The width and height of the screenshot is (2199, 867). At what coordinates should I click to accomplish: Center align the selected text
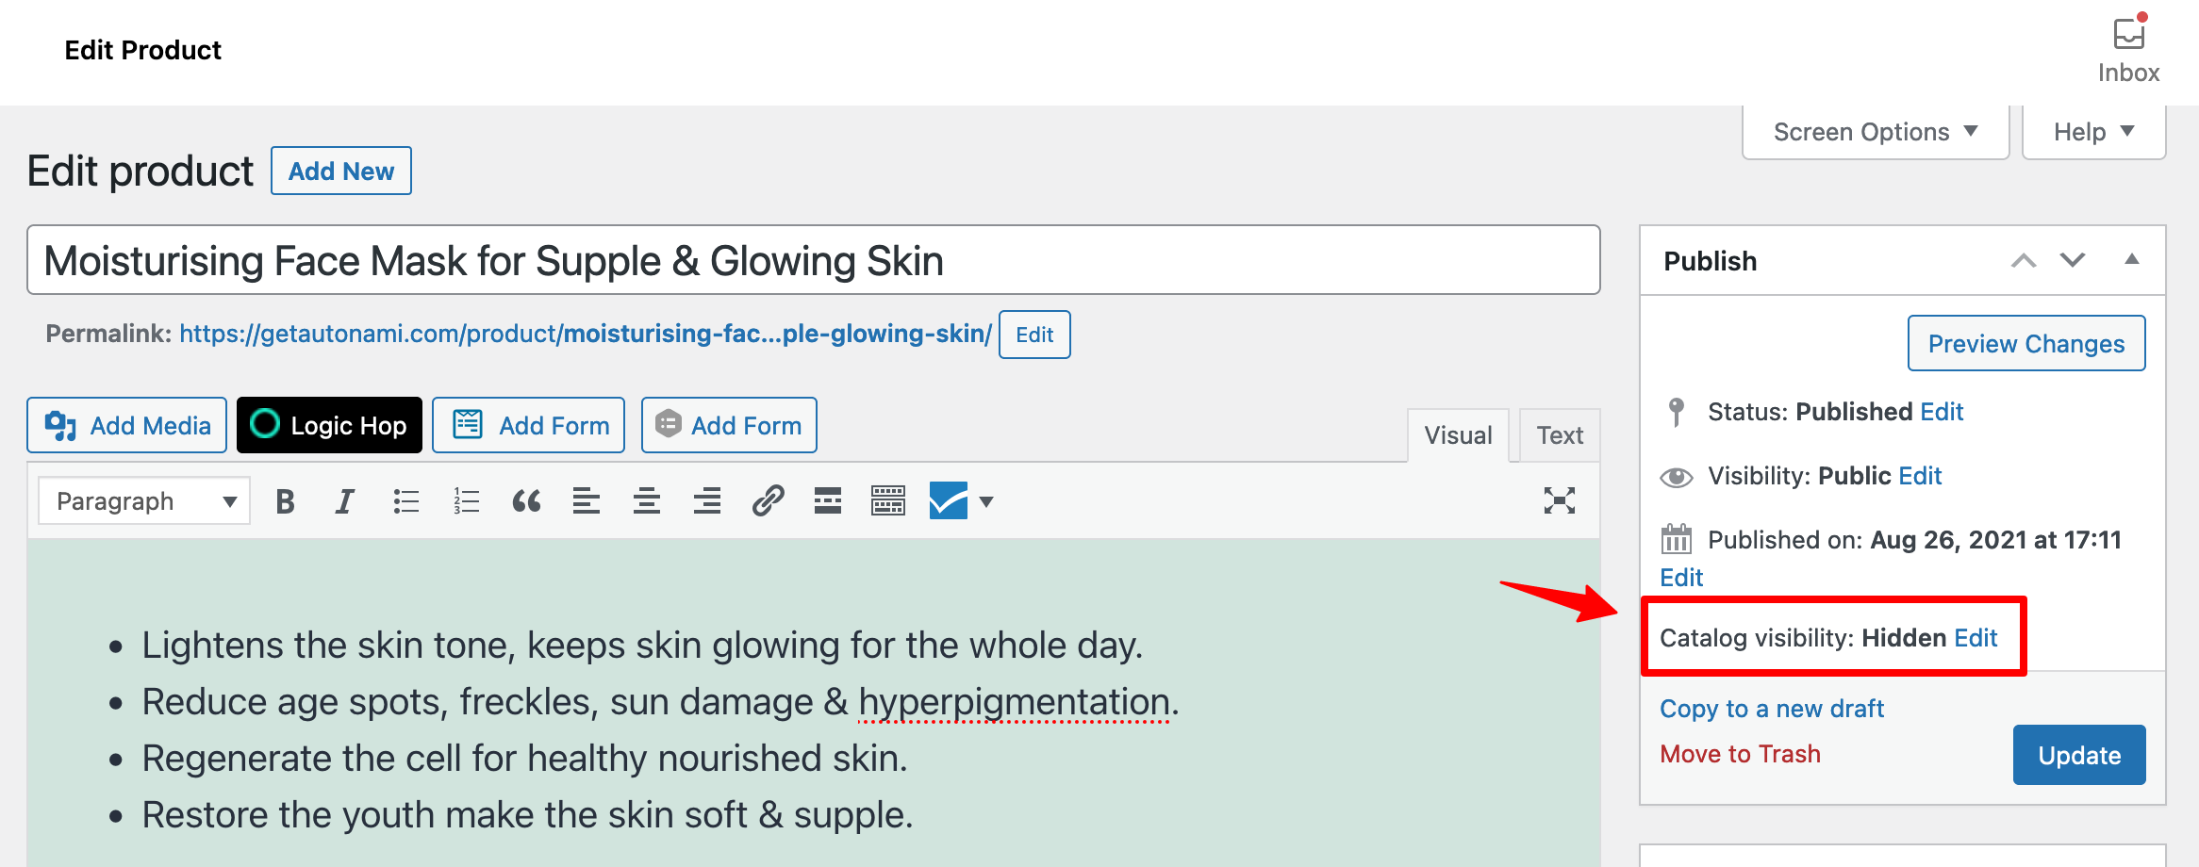(x=647, y=500)
